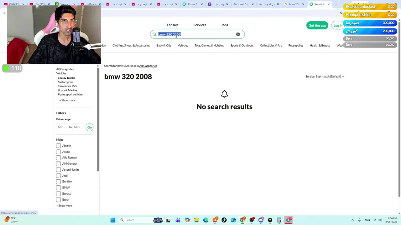
Task: Check the Alfa Romeo make checkbox
Action: [58, 157]
